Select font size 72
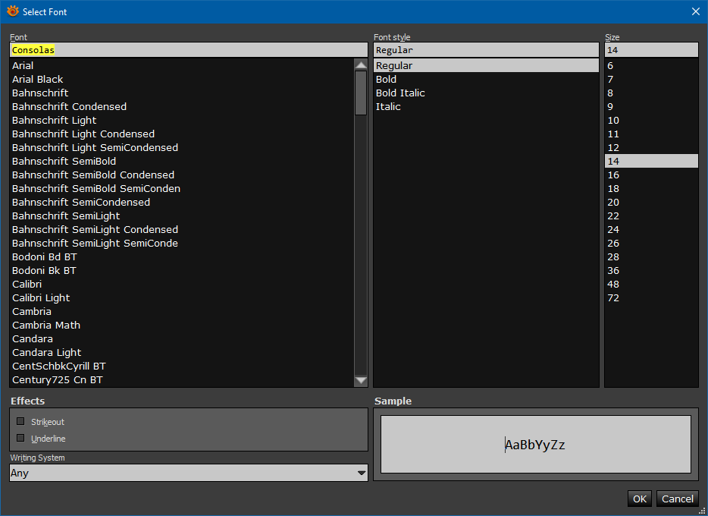Image resolution: width=708 pixels, height=516 pixels. [x=613, y=297]
